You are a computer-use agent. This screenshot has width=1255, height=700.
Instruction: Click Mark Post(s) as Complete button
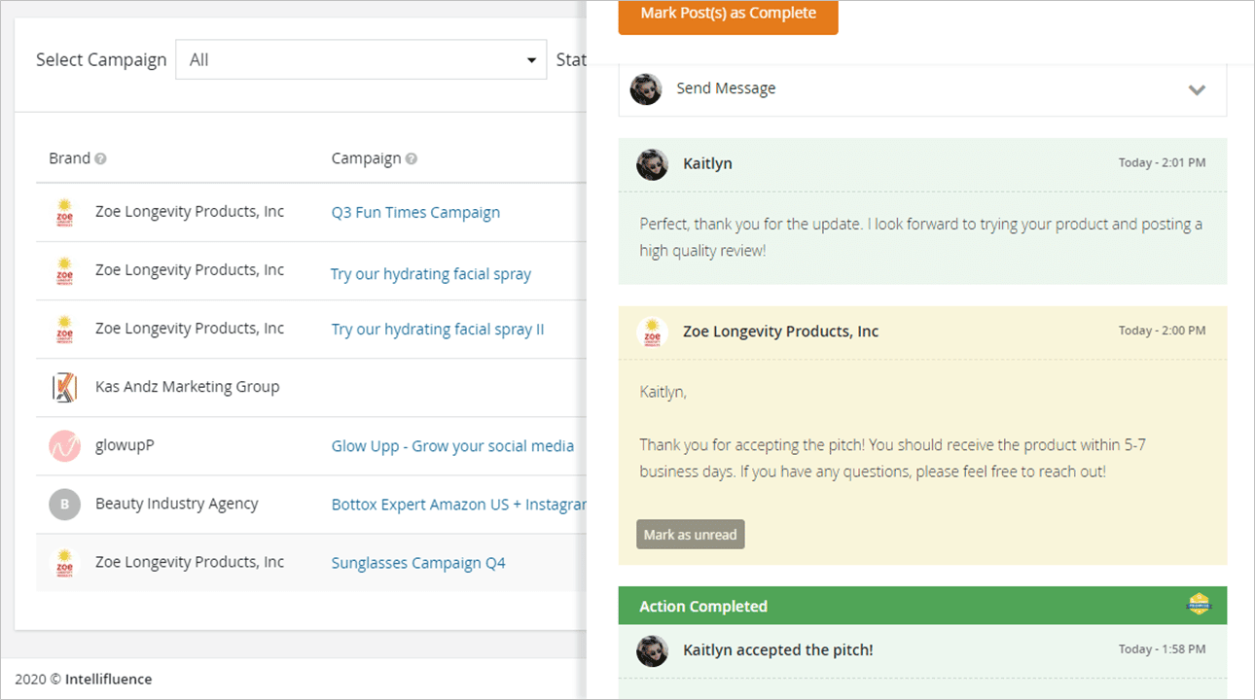tap(728, 15)
